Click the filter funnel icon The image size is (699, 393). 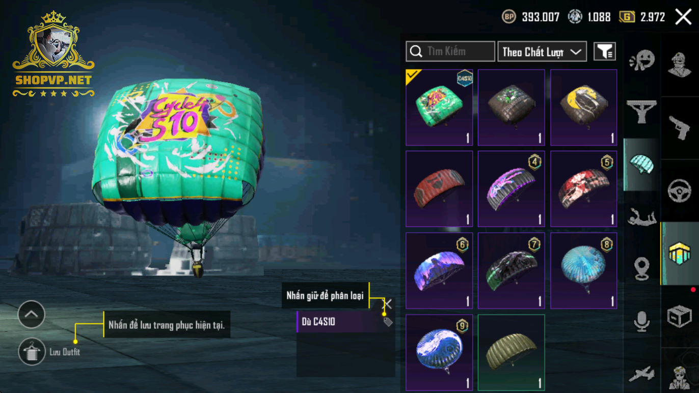click(605, 51)
